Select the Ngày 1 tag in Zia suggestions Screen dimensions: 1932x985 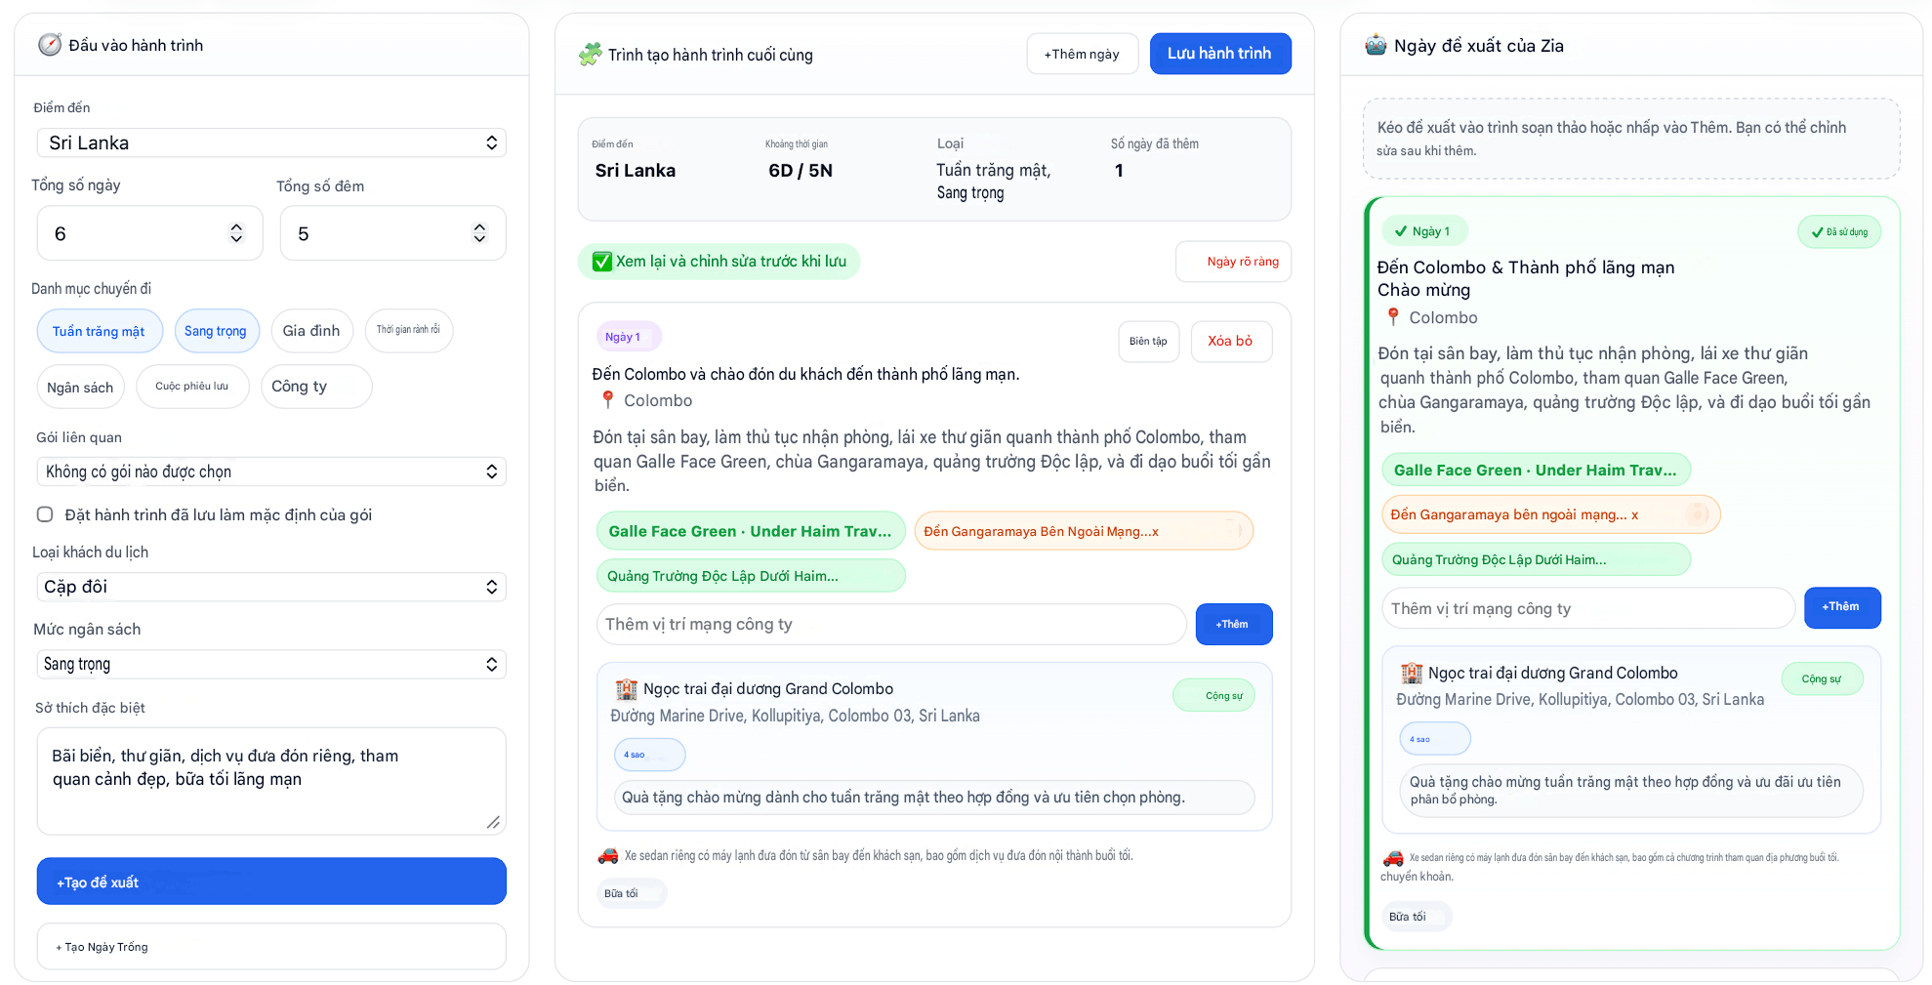coord(1424,231)
